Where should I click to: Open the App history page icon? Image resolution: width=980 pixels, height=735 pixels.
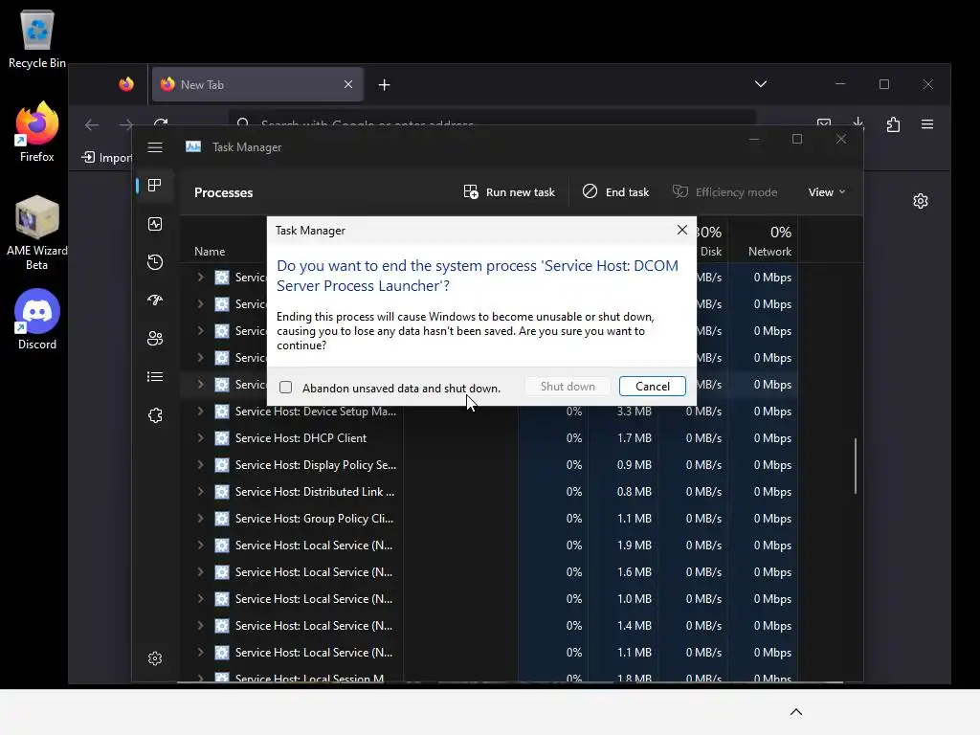click(155, 262)
